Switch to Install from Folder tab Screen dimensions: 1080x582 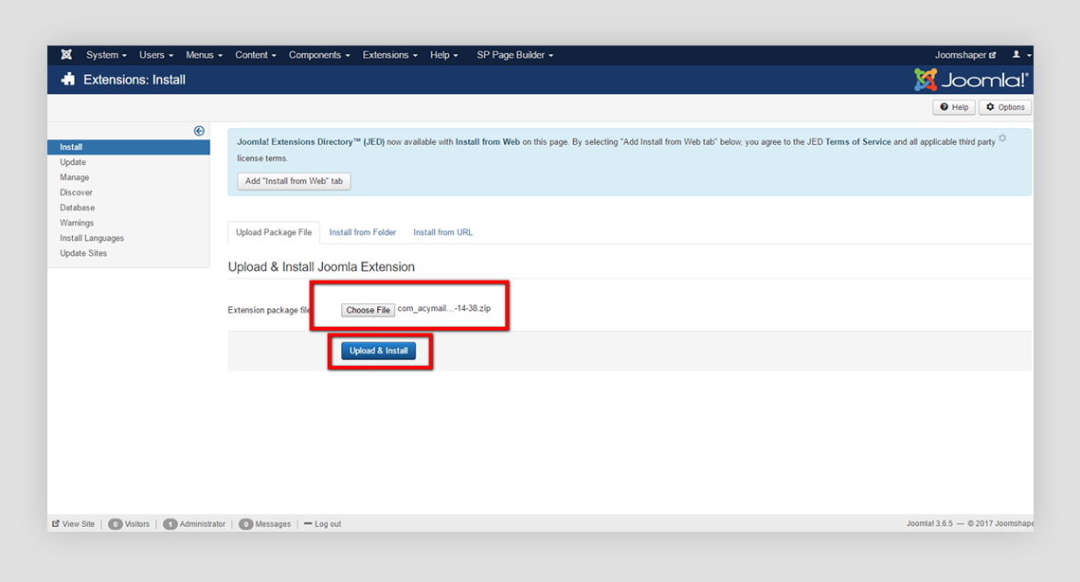362,233
